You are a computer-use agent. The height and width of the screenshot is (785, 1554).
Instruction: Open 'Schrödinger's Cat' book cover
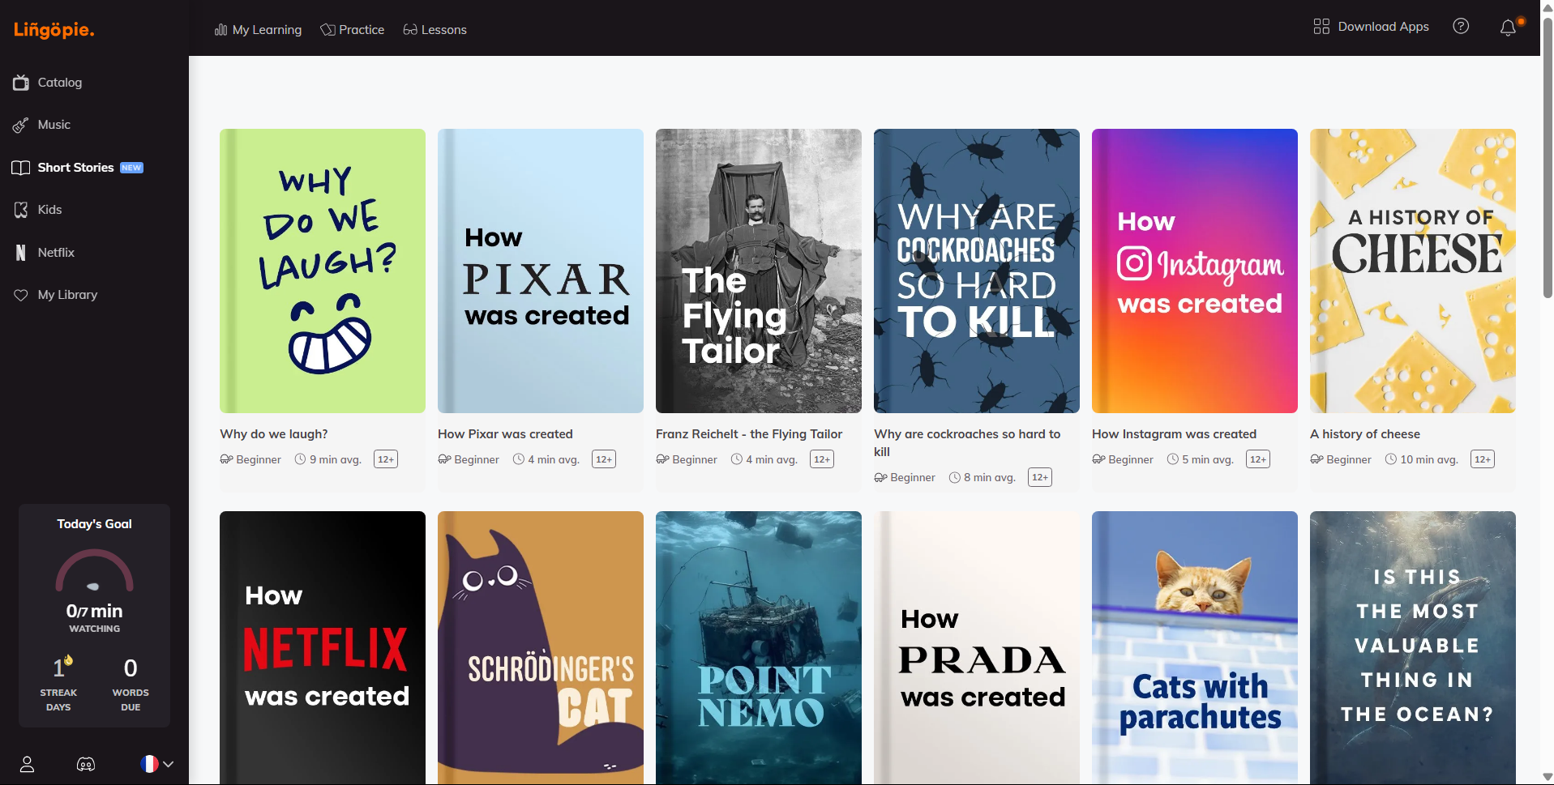pos(541,647)
